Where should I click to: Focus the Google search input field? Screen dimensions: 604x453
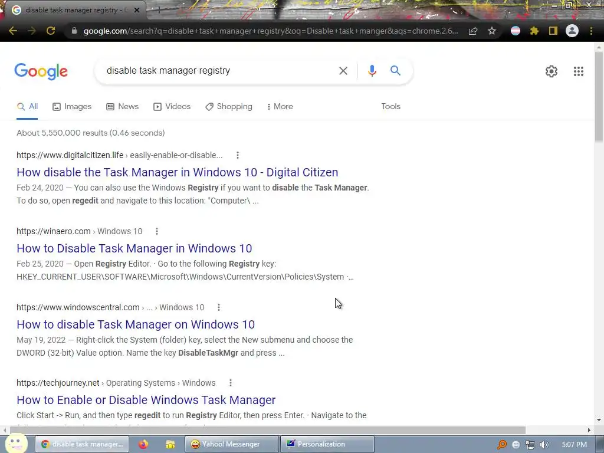click(216, 71)
